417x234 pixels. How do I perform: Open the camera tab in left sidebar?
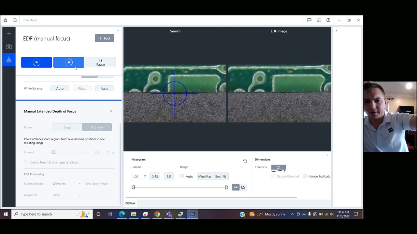[9, 47]
